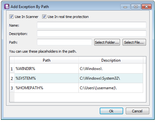The width and height of the screenshot is (156, 122).
Task: Sort by the Path column header
Action: tap(47, 60)
